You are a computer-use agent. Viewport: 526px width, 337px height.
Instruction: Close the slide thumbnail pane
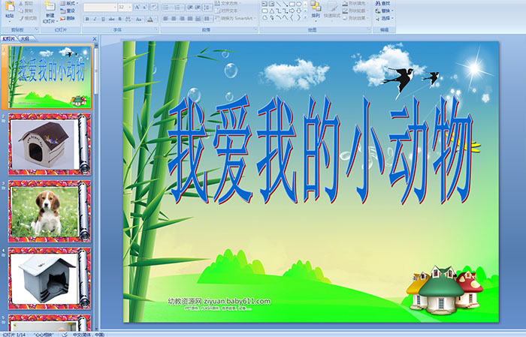point(95,38)
